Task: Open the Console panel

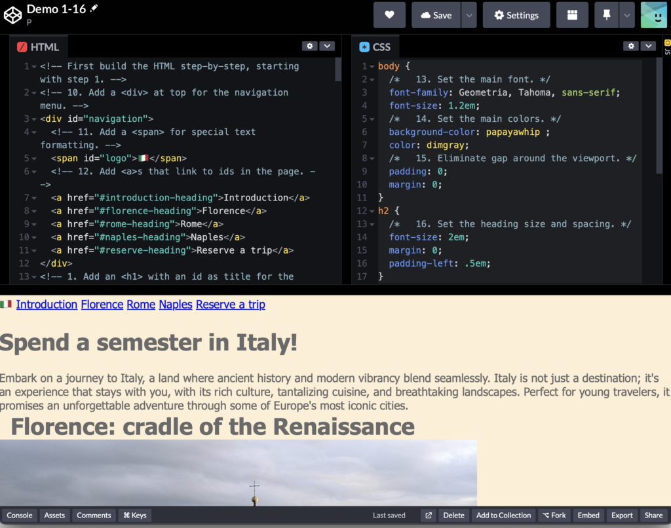Action: pyautogui.click(x=19, y=515)
